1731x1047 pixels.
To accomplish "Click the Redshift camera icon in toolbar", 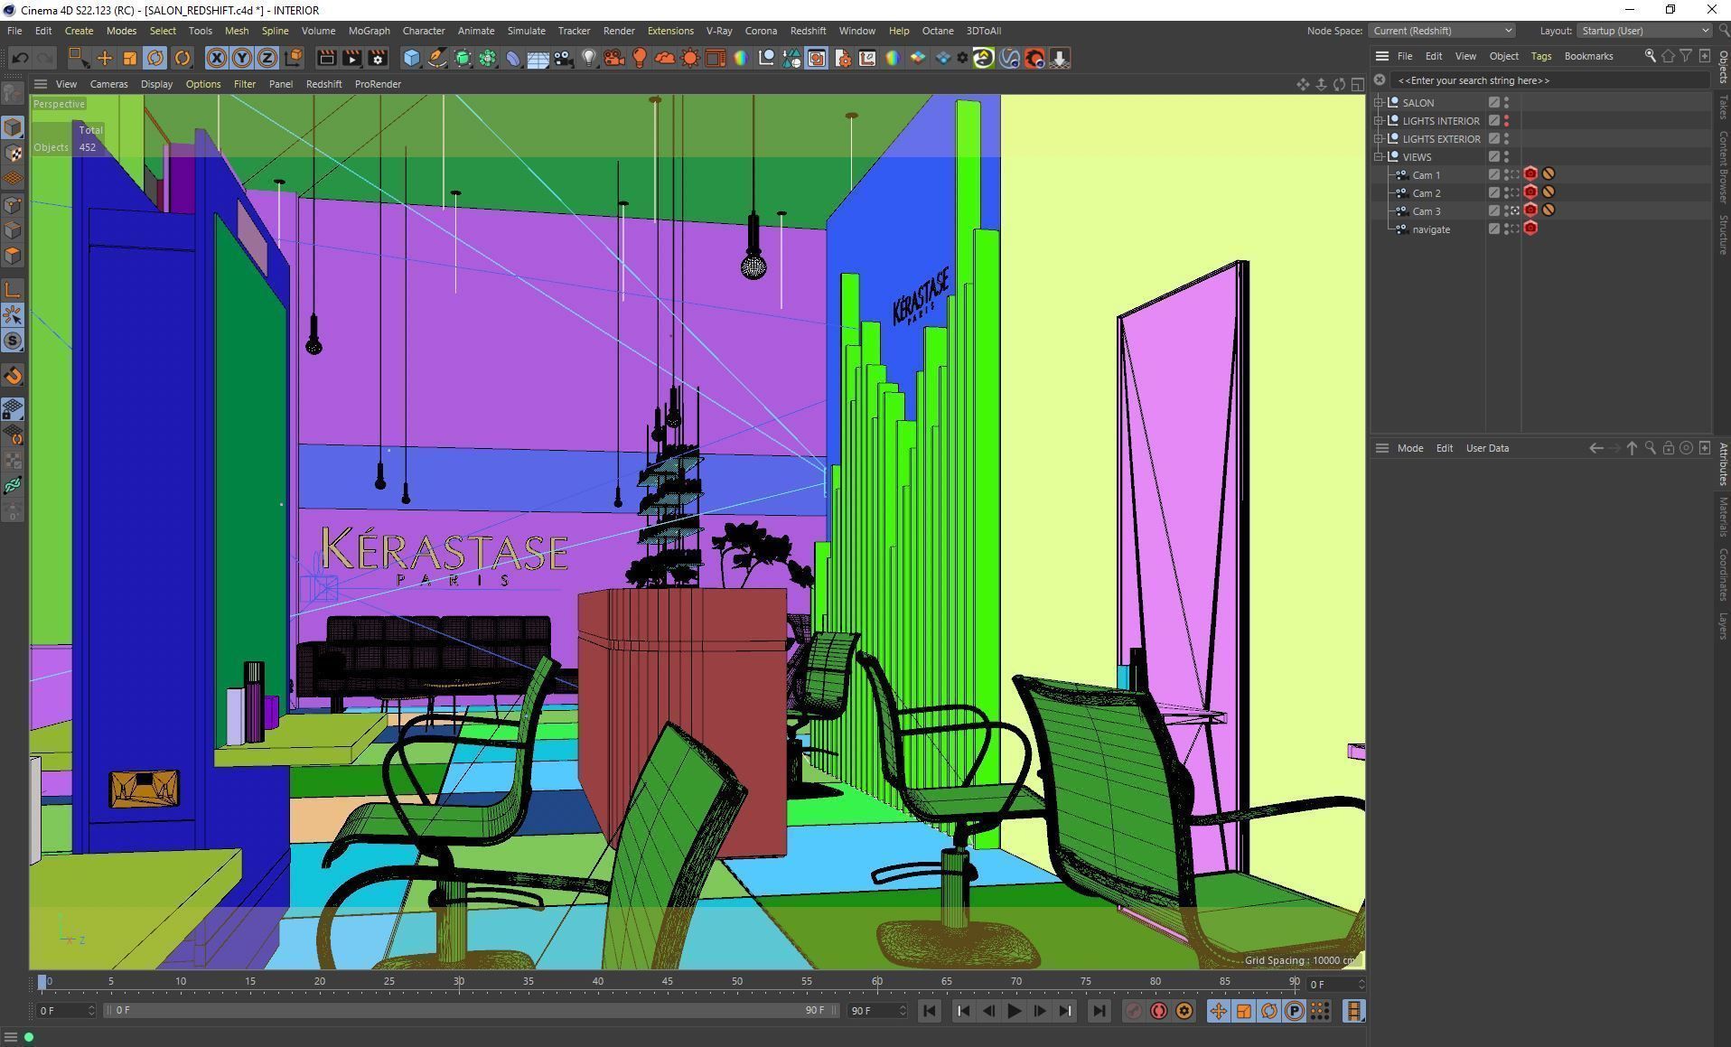I will [x=614, y=58].
